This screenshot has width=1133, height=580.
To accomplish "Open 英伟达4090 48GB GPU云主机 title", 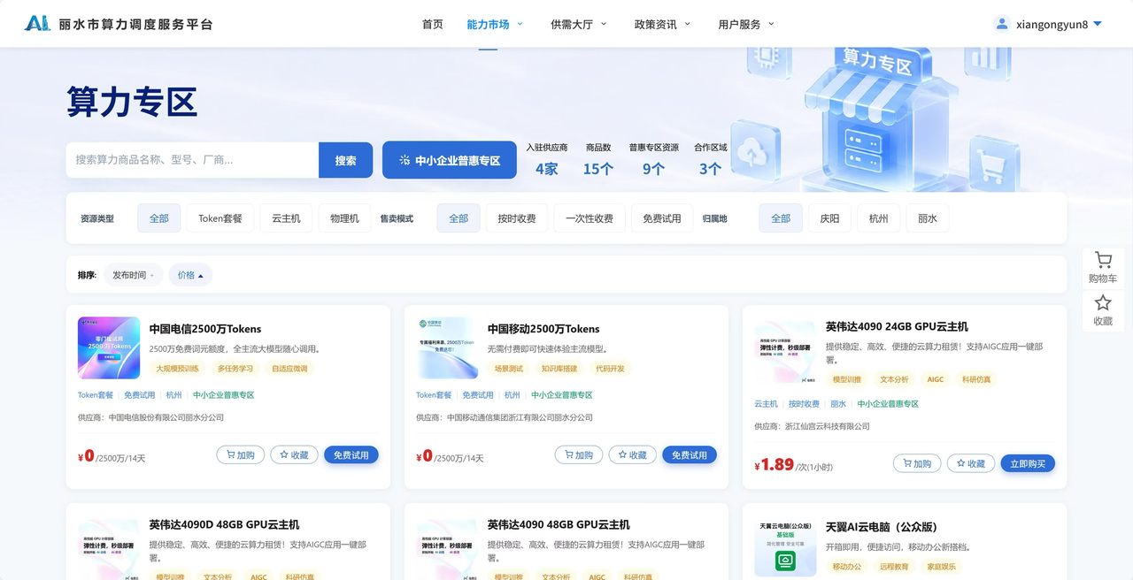I will click(x=559, y=524).
